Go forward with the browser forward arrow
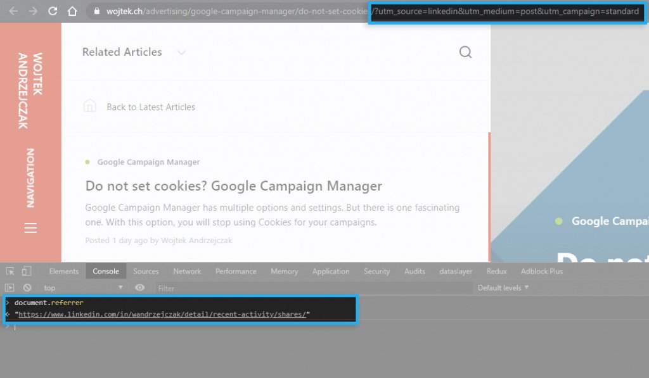649x378 pixels. pos(33,11)
